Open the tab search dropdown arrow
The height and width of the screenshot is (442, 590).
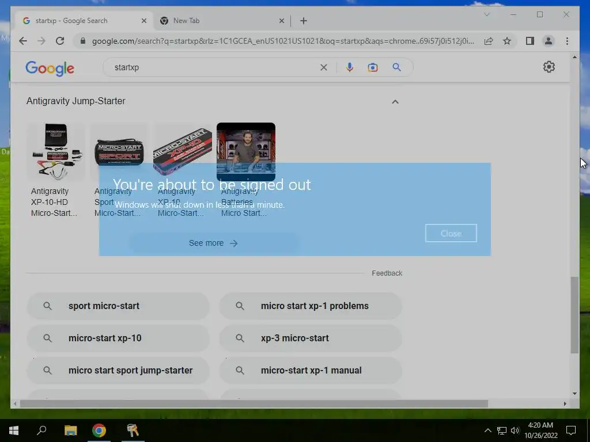[x=486, y=14]
